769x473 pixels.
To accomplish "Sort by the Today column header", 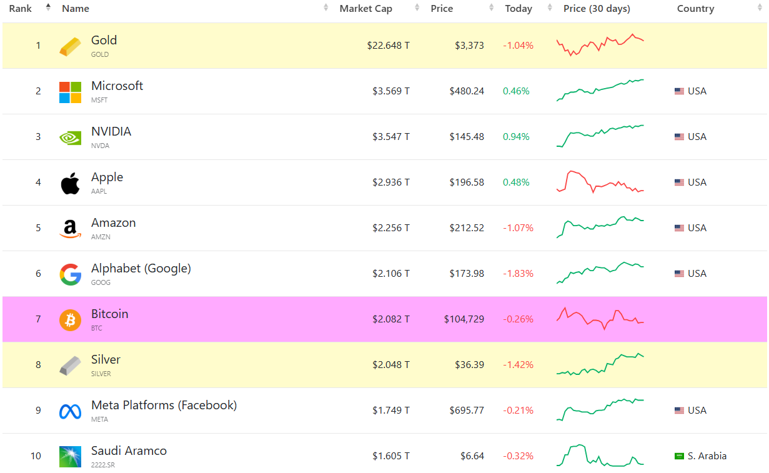I will click(x=518, y=9).
